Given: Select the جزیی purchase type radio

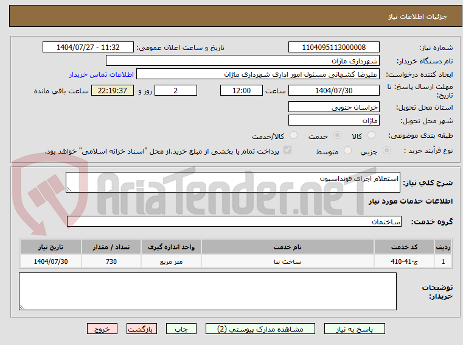Looking at the screenshot, I should 386,151.
